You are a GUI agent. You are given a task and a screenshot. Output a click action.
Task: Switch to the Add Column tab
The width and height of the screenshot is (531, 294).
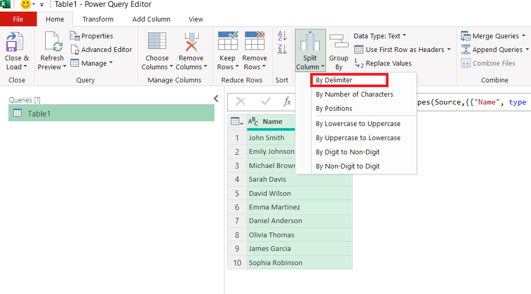pyautogui.click(x=151, y=19)
